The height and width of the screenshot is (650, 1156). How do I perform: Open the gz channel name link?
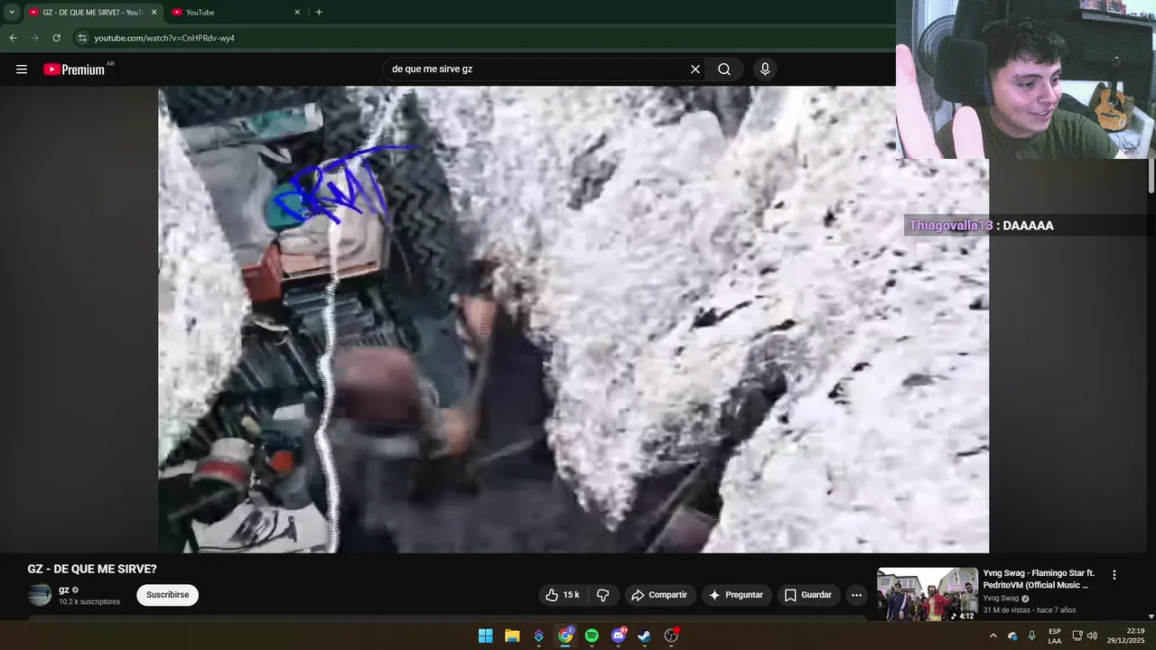click(x=64, y=590)
